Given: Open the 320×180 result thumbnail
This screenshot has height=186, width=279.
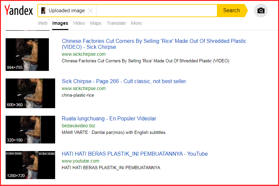Looking at the screenshot, I should tap(30, 130).
